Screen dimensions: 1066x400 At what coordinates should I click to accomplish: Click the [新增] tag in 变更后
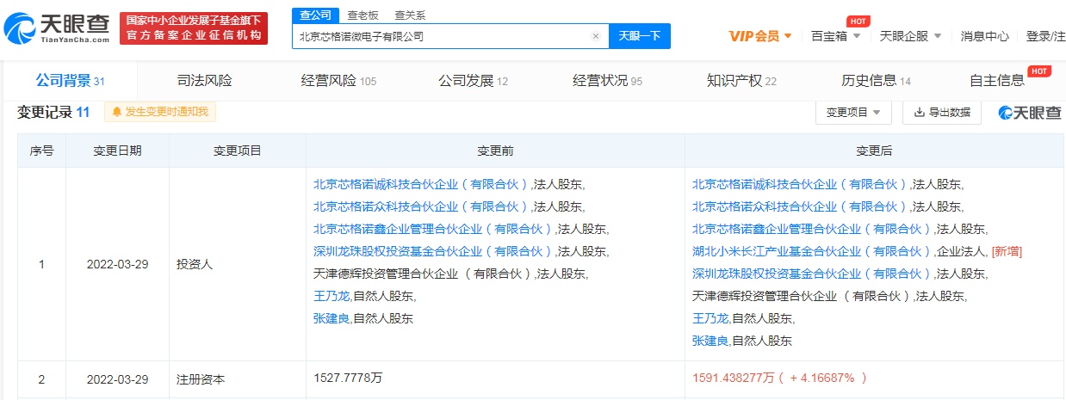coord(1007,251)
